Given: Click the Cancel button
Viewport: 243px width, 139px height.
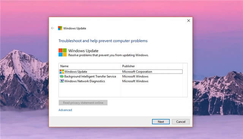Looking at the screenshot, I should point(181,122).
